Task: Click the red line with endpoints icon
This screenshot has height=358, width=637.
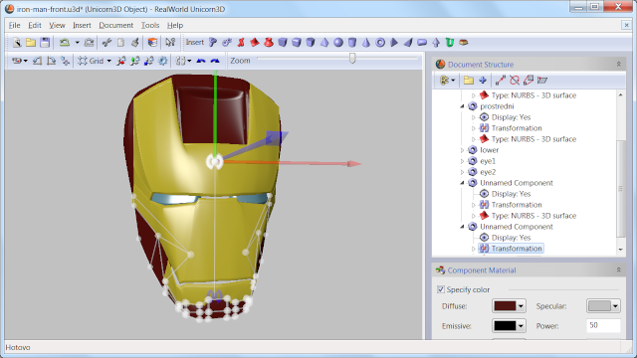Action: 500,81
